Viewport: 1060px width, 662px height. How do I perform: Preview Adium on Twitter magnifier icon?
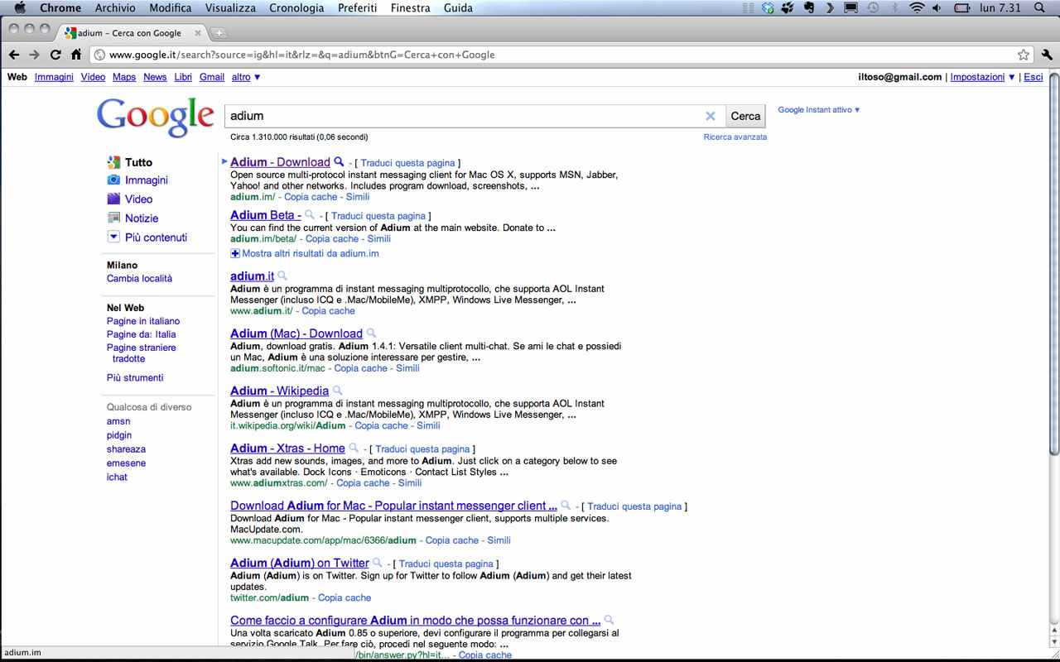[x=378, y=563]
